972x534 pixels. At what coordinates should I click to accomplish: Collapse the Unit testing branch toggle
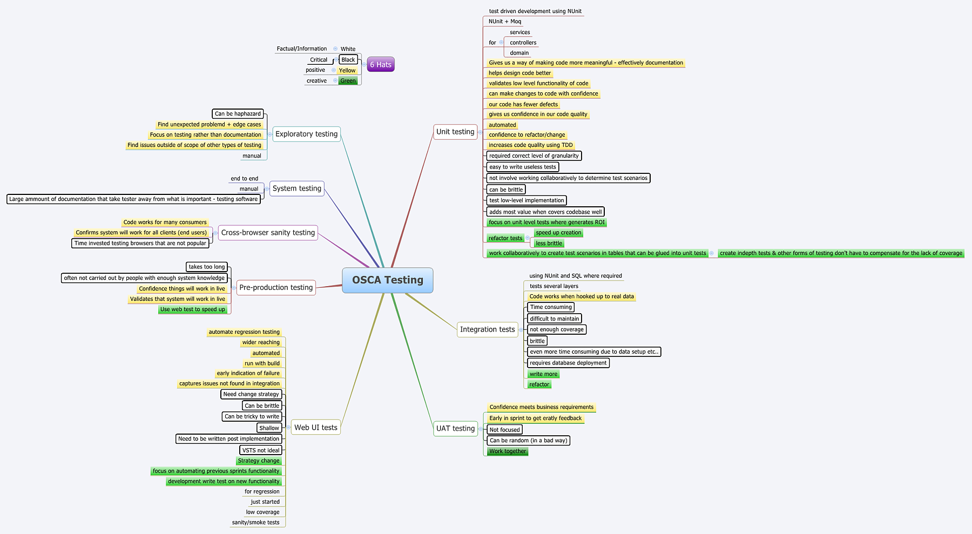pyautogui.click(x=480, y=132)
